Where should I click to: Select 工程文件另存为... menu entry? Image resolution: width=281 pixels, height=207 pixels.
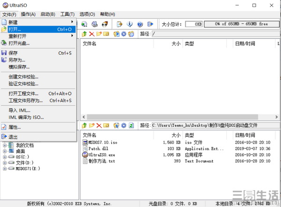[x=38, y=101]
